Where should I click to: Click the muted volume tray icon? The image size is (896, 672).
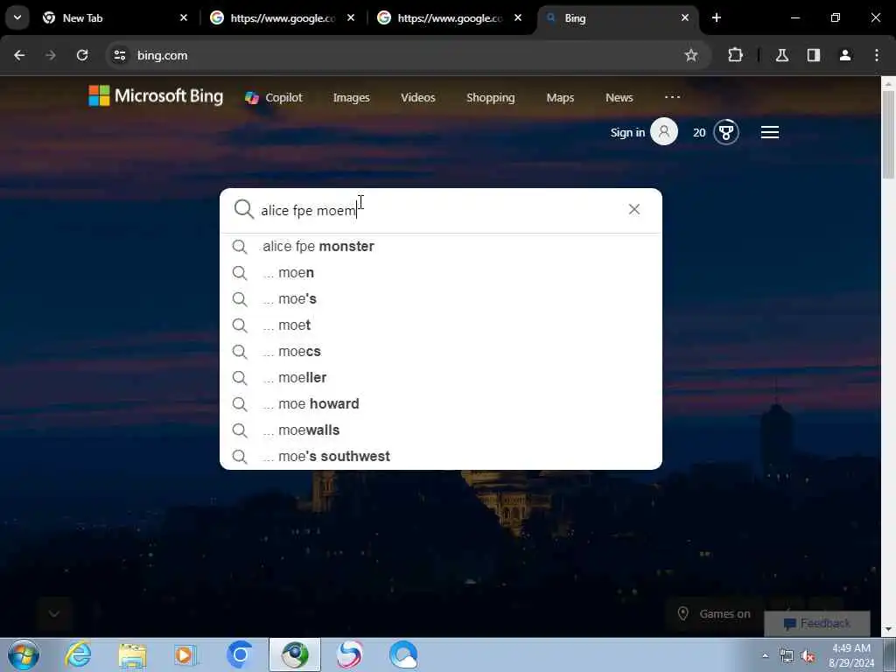tap(808, 656)
